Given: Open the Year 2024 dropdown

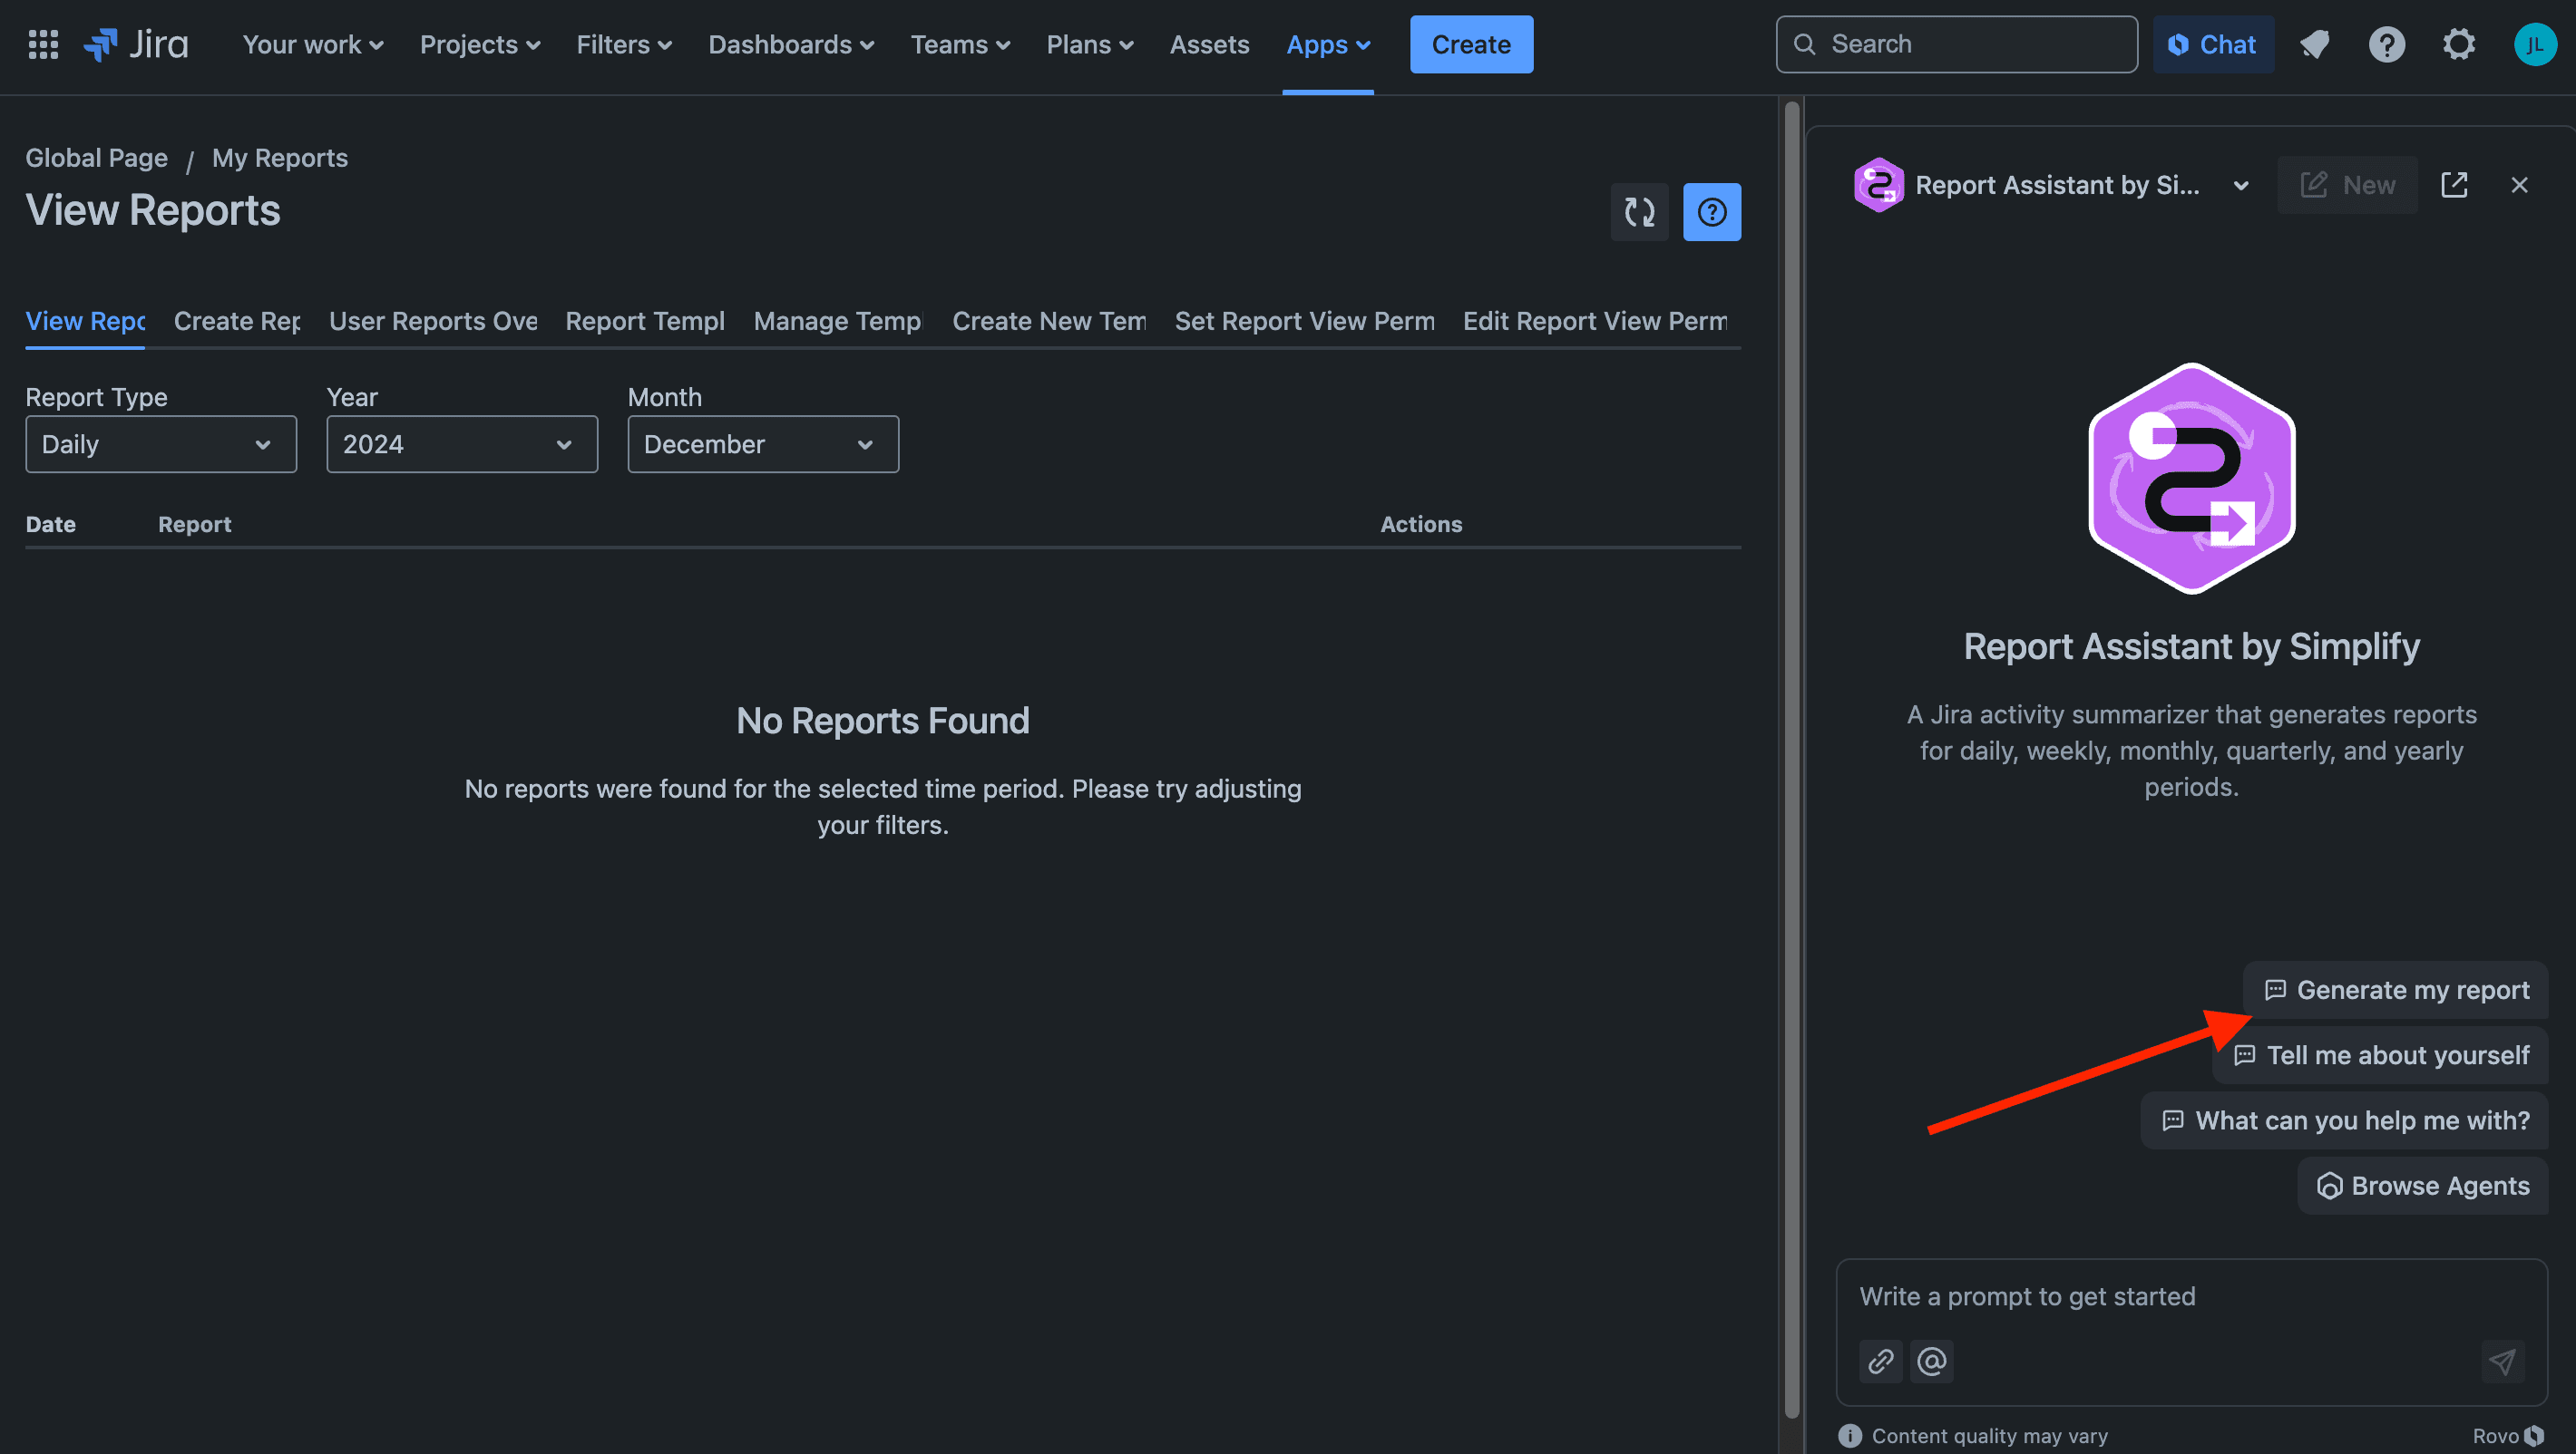Looking at the screenshot, I should pyautogui.click(x=462, y=445).
